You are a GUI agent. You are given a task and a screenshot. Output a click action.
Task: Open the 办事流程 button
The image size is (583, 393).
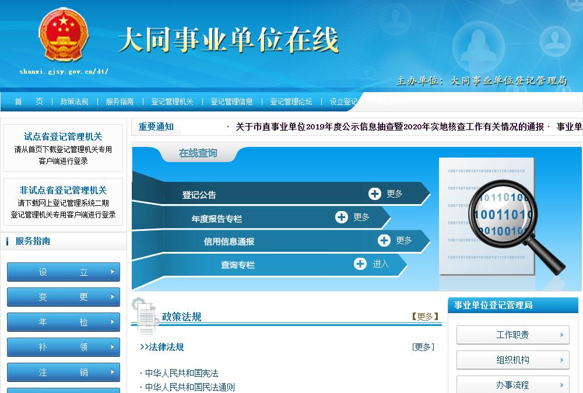pos(512,384)
